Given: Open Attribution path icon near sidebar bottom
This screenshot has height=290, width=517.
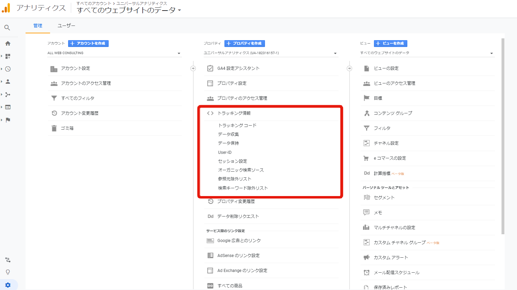Looking at the screenshot, I should [8, 260].
